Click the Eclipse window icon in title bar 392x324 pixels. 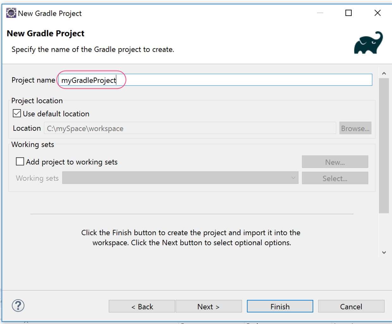coord(11,13)
